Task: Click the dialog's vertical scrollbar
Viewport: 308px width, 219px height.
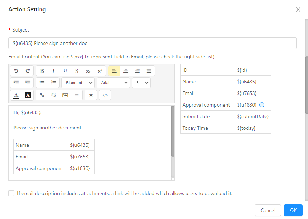Action: coord(307,85)
